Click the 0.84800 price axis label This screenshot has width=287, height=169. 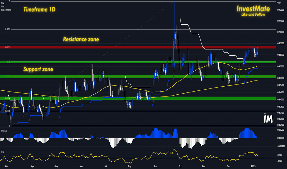click(281, 92)
